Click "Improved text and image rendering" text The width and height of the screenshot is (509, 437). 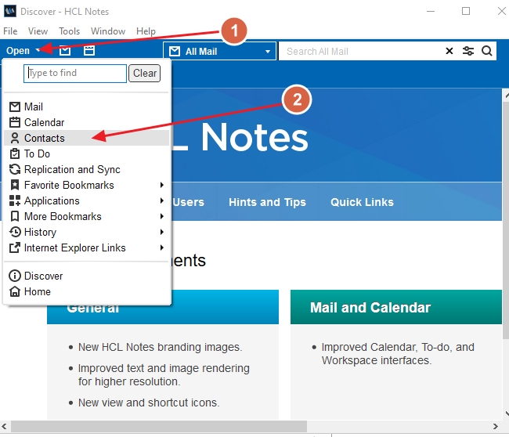[x=164, y=368]
